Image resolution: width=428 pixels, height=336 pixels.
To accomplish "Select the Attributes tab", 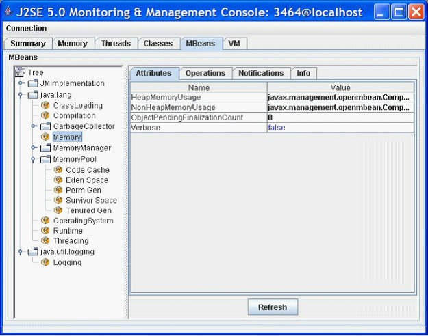I will pyautogui.click(x=153, y=73).
